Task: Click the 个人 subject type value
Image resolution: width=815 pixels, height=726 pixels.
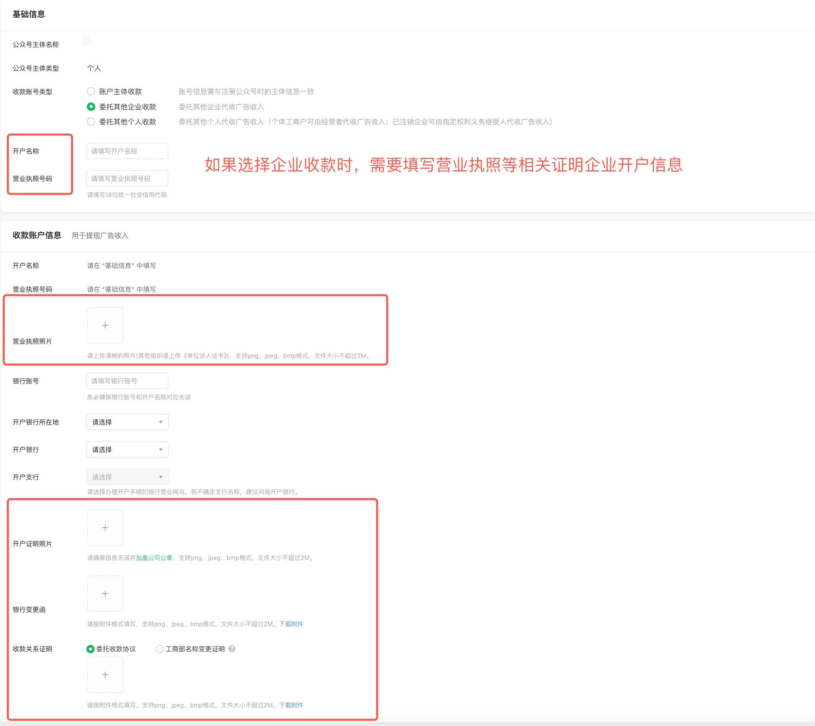Action: tap(94, 68)
